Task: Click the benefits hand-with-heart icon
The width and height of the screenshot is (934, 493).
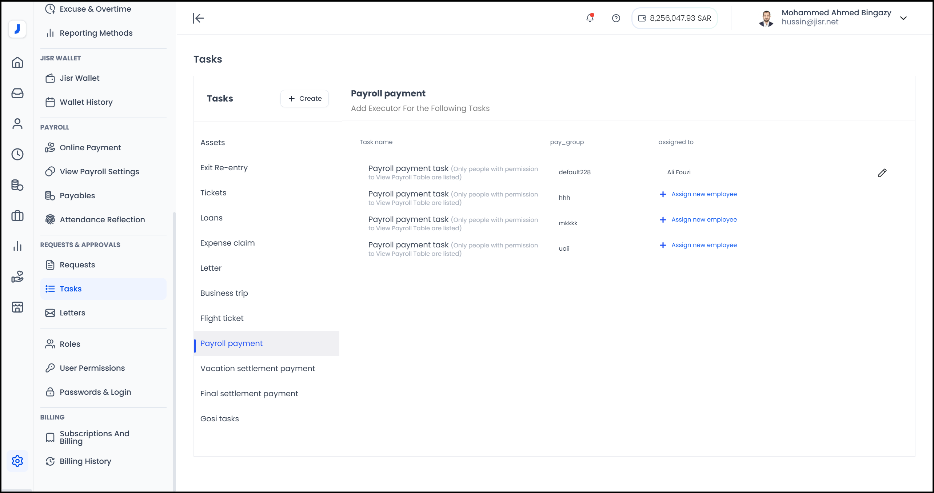Action: tap(17, 277)
